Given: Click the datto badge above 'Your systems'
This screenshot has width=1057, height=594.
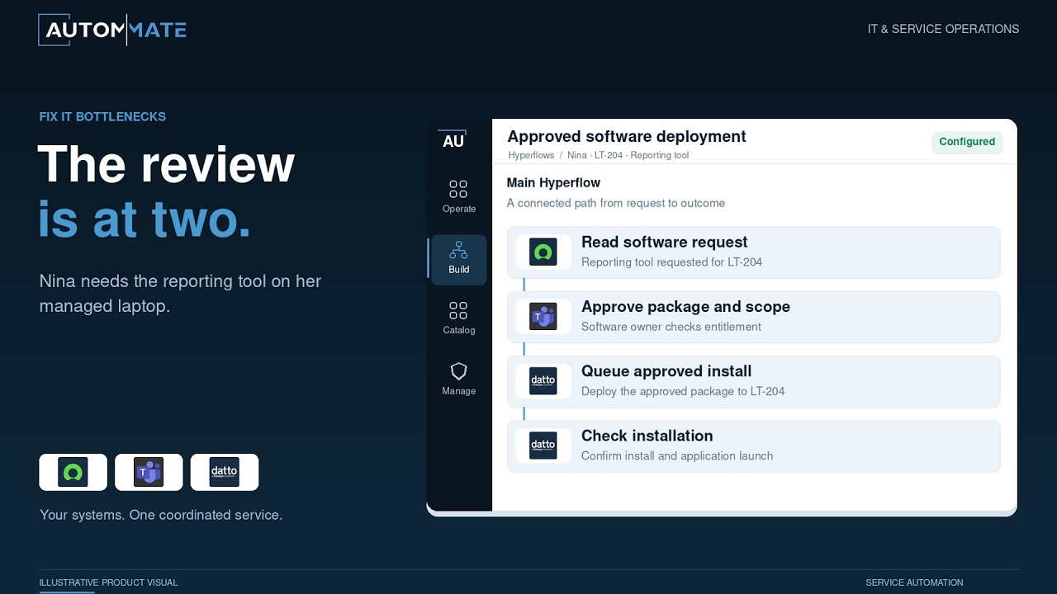Looking at the screenshot, I should click(225, 472).
